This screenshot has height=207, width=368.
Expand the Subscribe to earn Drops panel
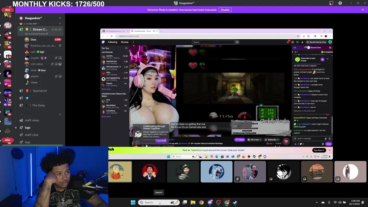coord(327,59)
